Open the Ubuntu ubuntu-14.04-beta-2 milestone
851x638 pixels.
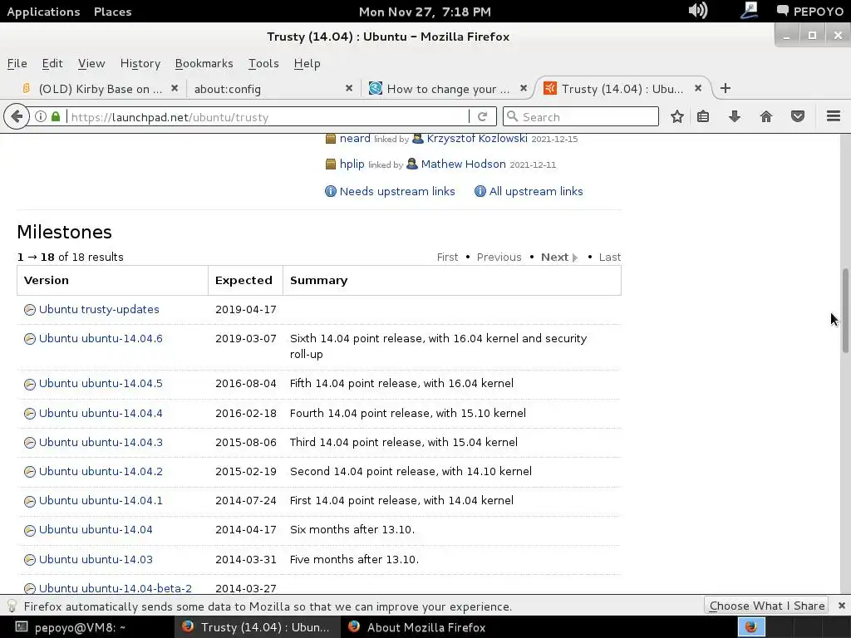tap(115, 588)
